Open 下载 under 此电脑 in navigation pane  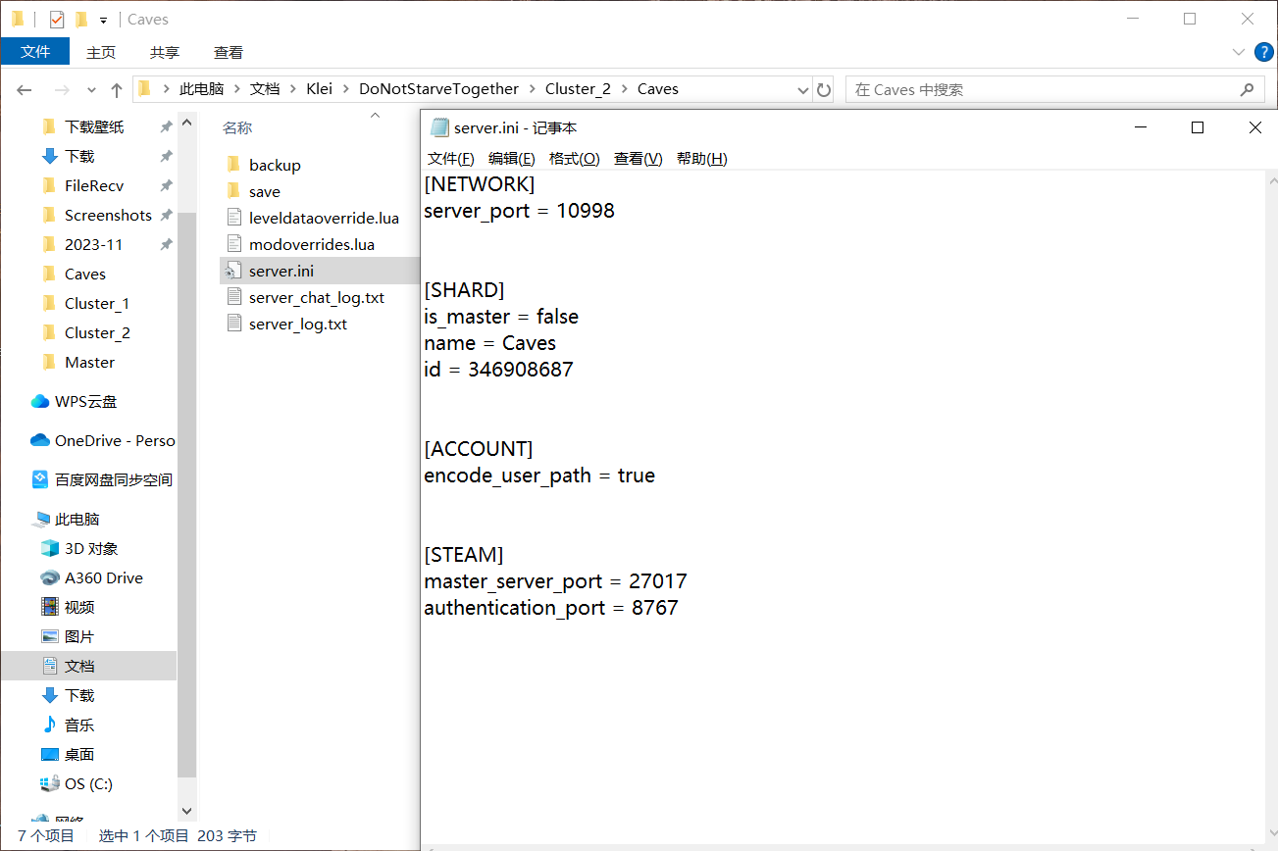coord(79,695)
